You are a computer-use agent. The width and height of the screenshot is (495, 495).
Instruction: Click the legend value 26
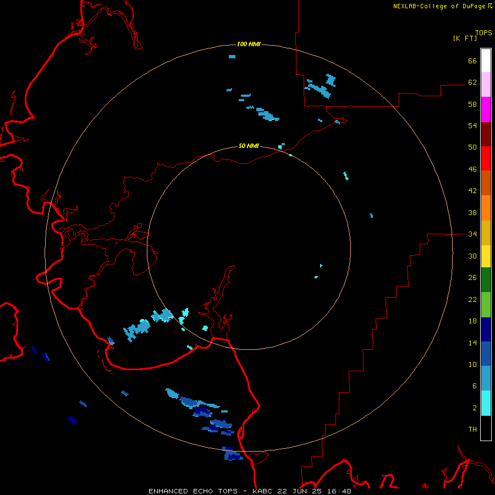[x=472, y=278]
